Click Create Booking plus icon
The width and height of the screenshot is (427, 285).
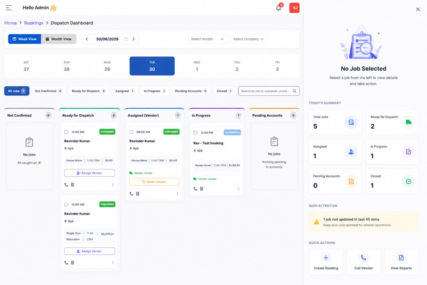coord(326,258)
